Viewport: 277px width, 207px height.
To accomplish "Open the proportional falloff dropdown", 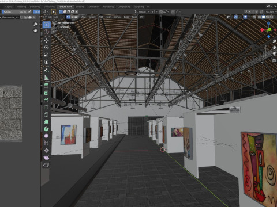I will (x=178, y=11).
